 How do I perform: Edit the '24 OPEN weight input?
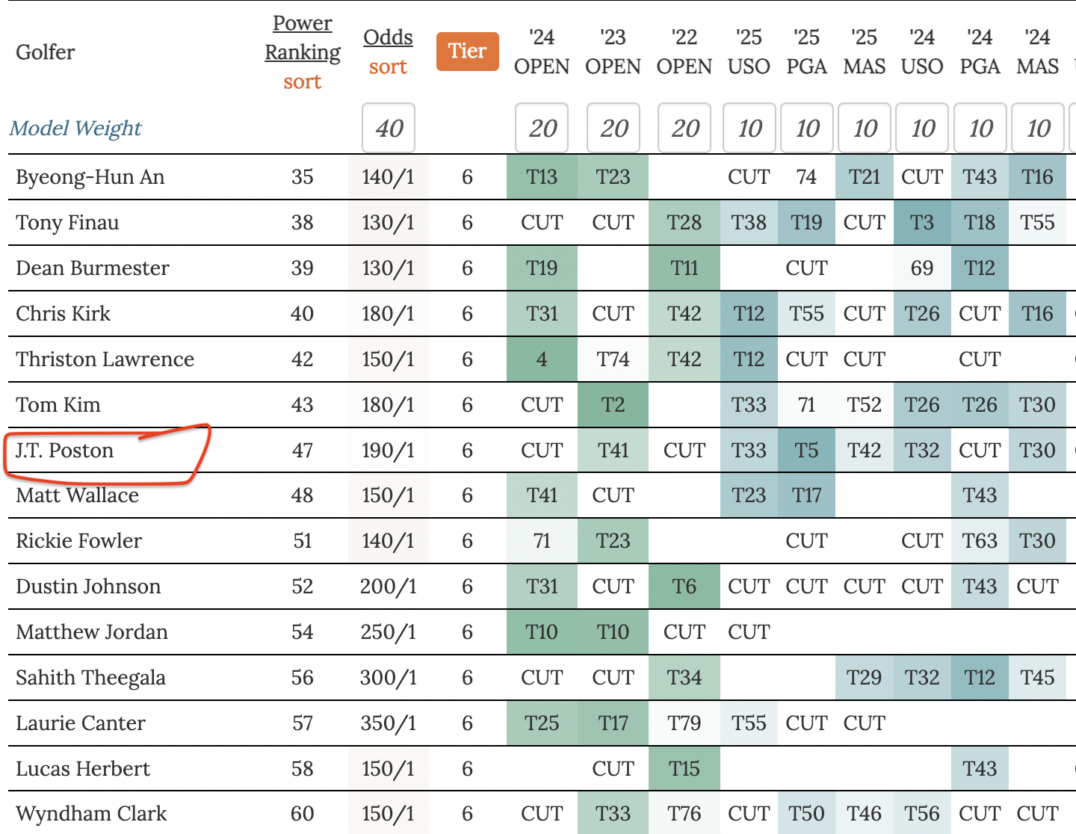pyautogui.click(x=542, y=129)
